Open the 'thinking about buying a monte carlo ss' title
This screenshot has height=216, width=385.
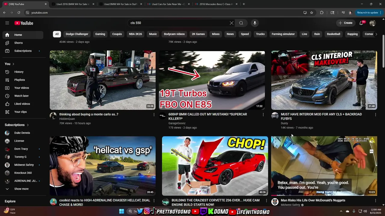tap(89, 114)
